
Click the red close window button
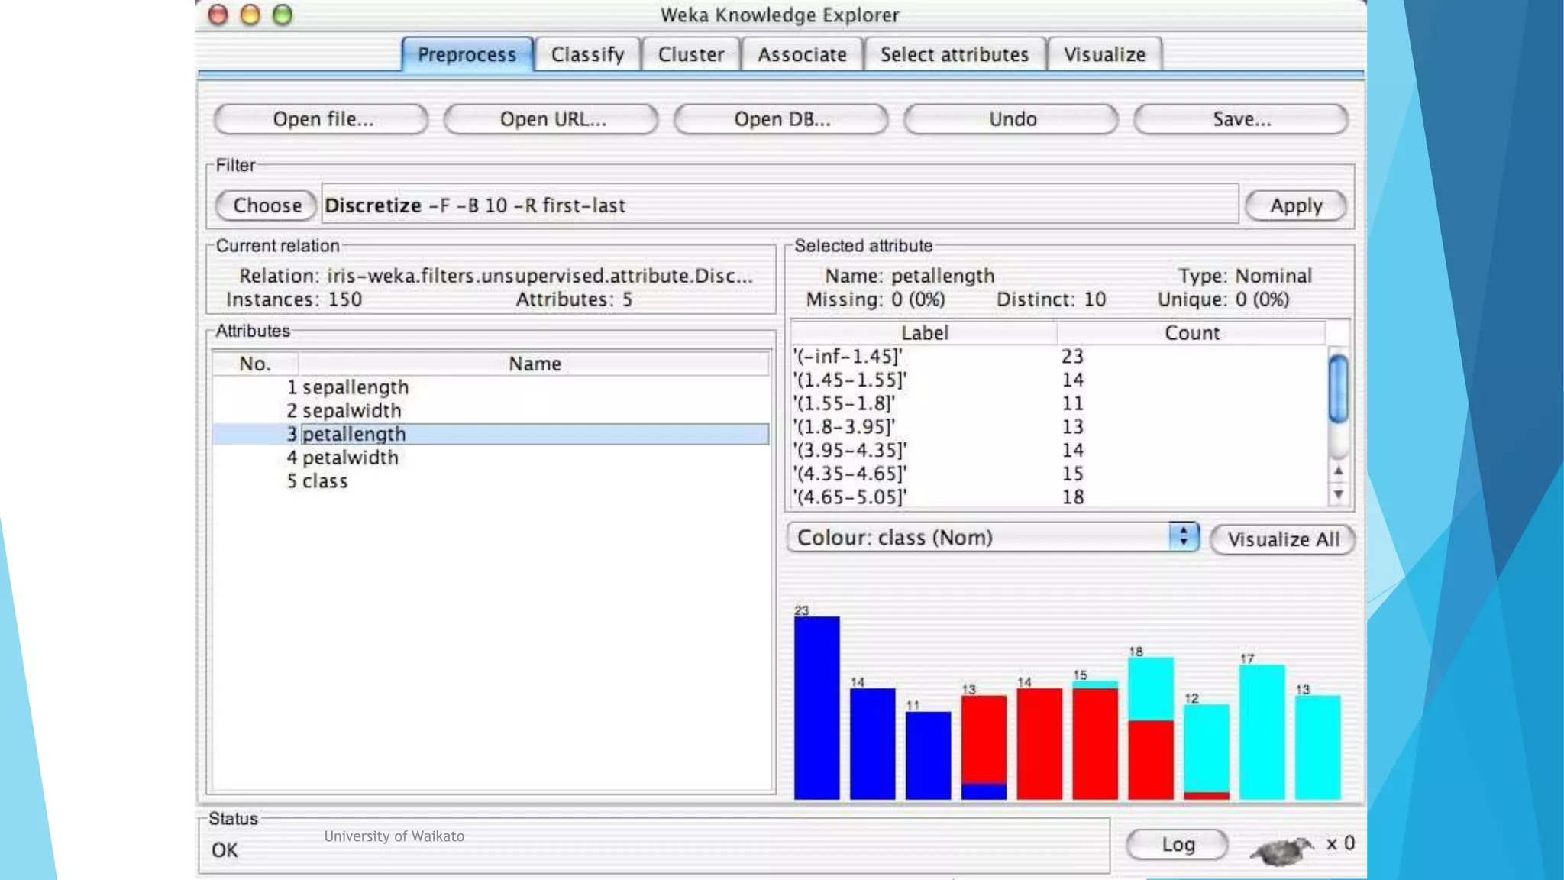point(218,15)
